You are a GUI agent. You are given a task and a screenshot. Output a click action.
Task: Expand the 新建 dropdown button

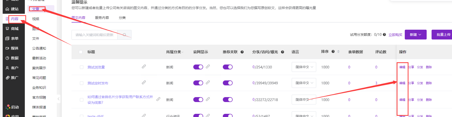(415, 35)
